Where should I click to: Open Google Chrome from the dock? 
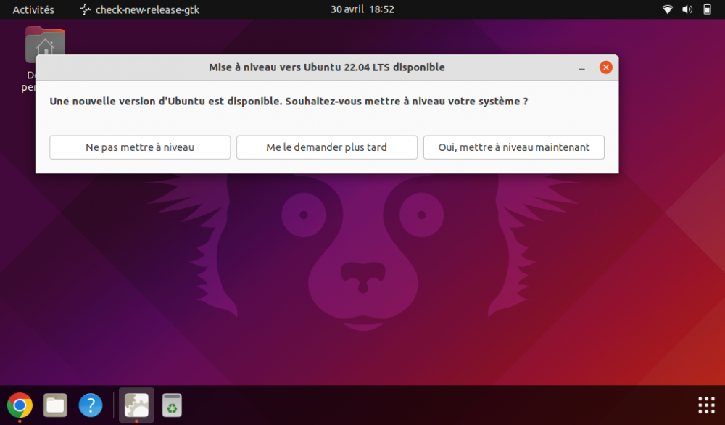tap(20, 405)
